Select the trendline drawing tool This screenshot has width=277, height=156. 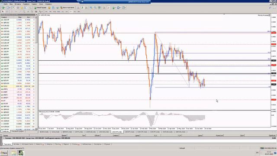pos(20,12)
